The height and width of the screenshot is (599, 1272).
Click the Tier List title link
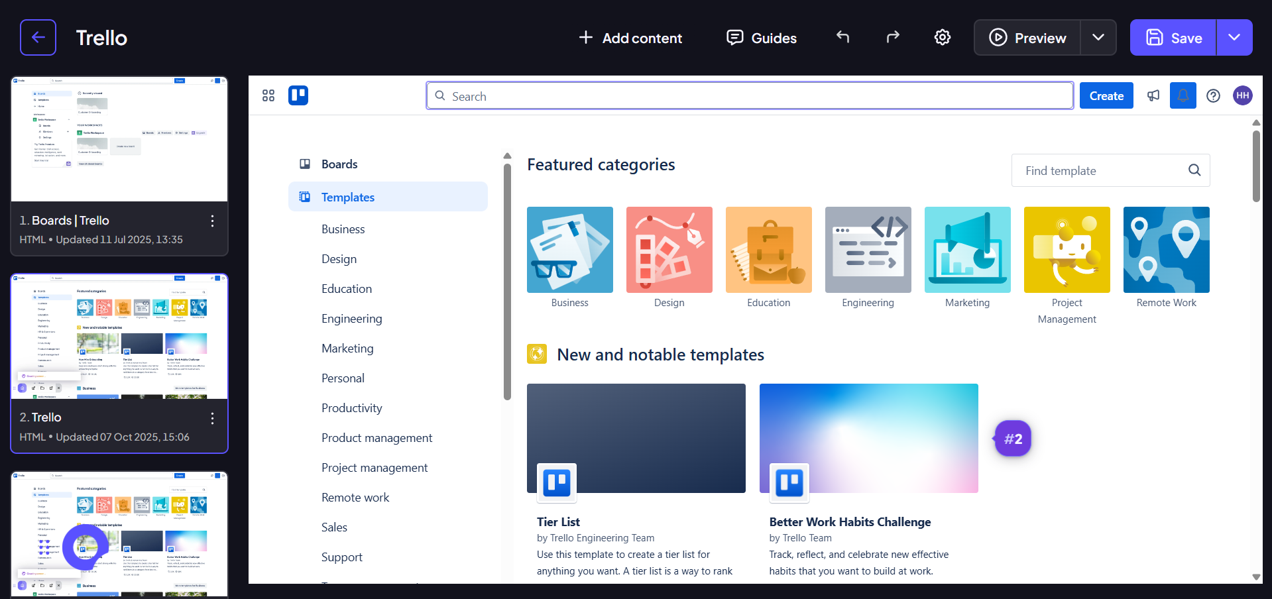click(558, 522)
